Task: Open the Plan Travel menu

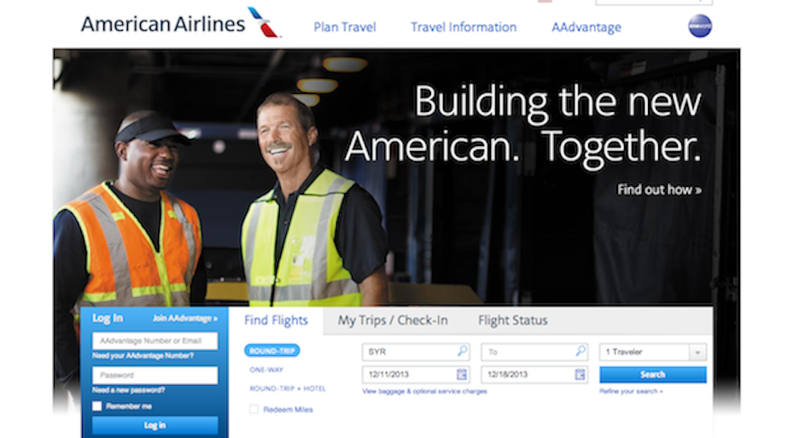Action: pos(345,27)
